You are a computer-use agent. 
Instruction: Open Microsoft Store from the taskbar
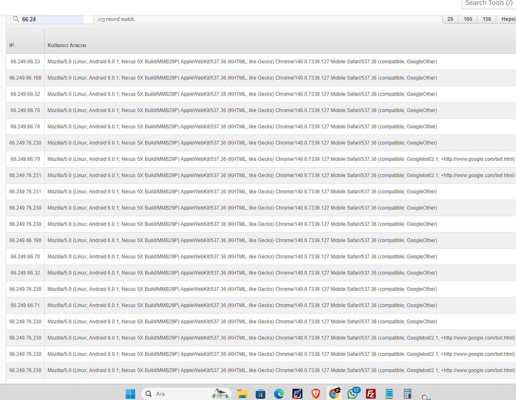point(261,394)
